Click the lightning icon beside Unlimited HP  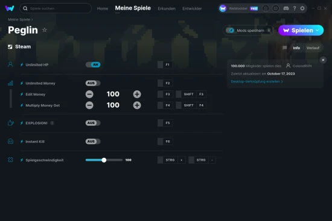(22, 64)
